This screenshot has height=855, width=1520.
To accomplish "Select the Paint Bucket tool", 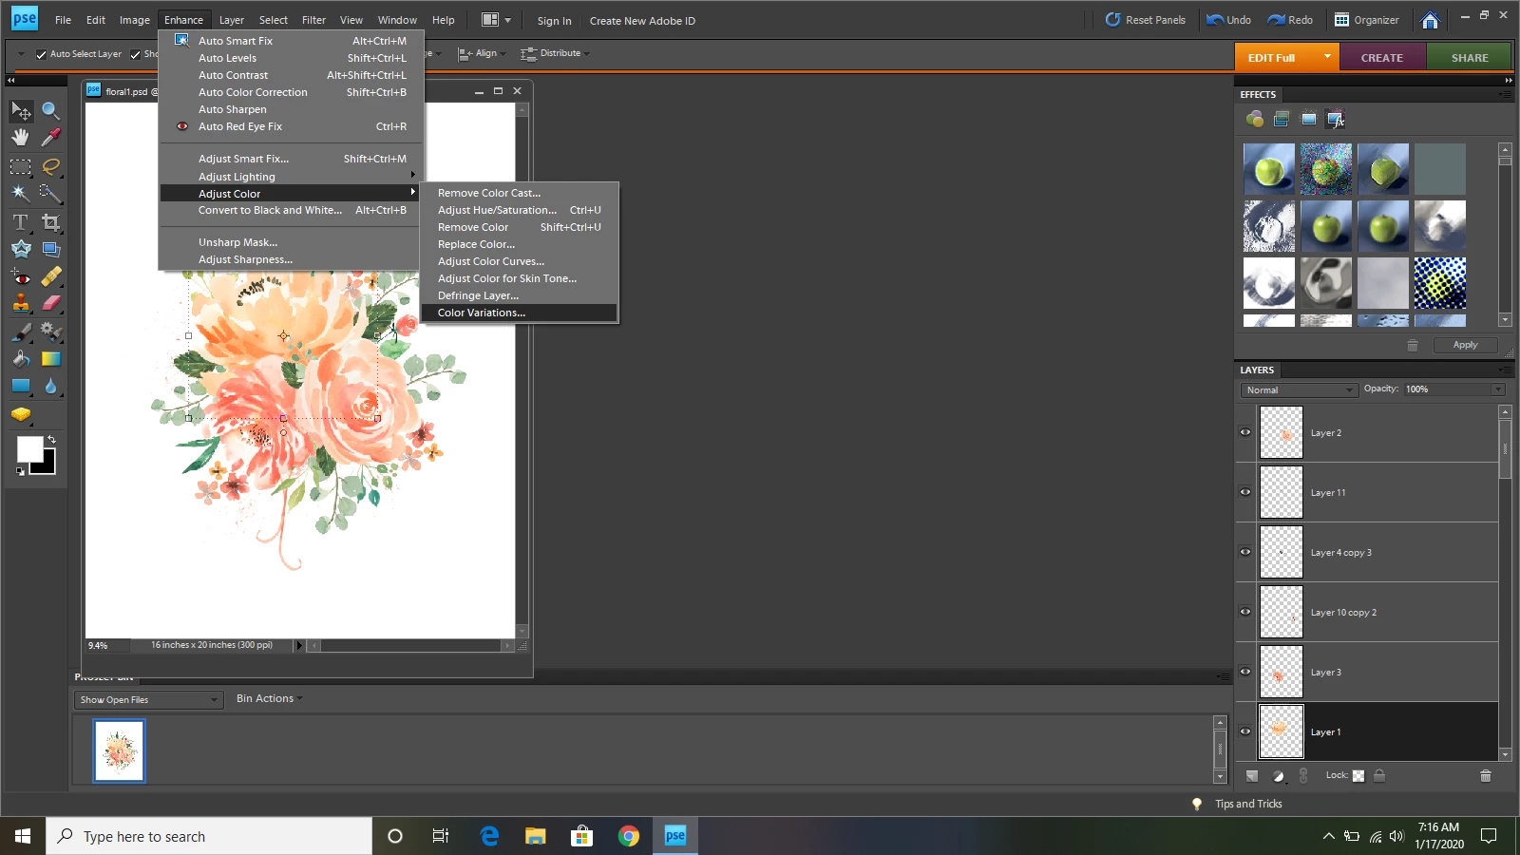I will [x=21, y=359].
